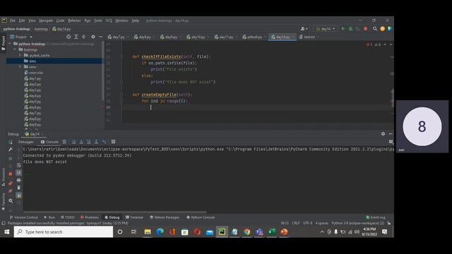Viewport: 452px width, 254px height.
Task: Collapse the checkIfFileExists method fold marker
Action: [x=121, y=56]
